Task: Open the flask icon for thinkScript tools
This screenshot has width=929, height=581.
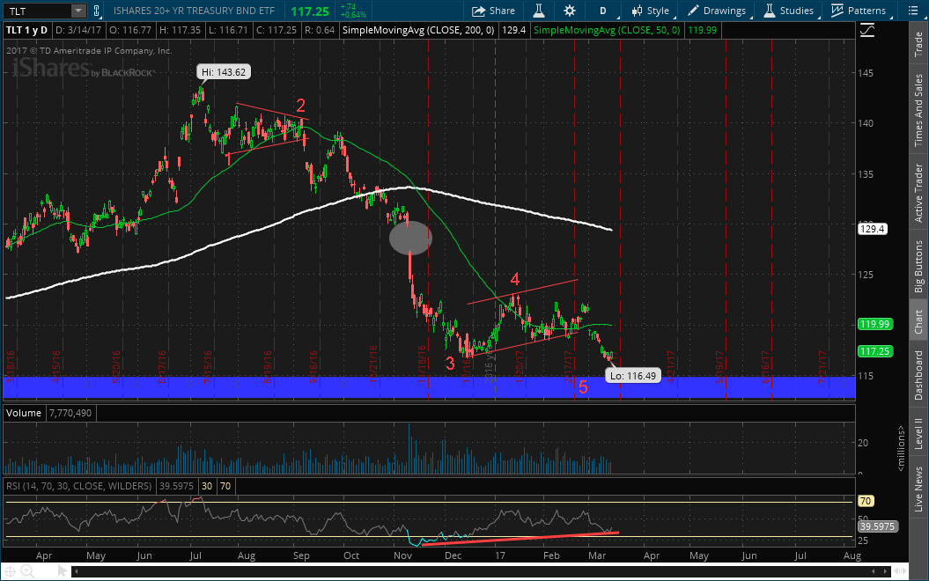Action: click(x=539, y=11)
